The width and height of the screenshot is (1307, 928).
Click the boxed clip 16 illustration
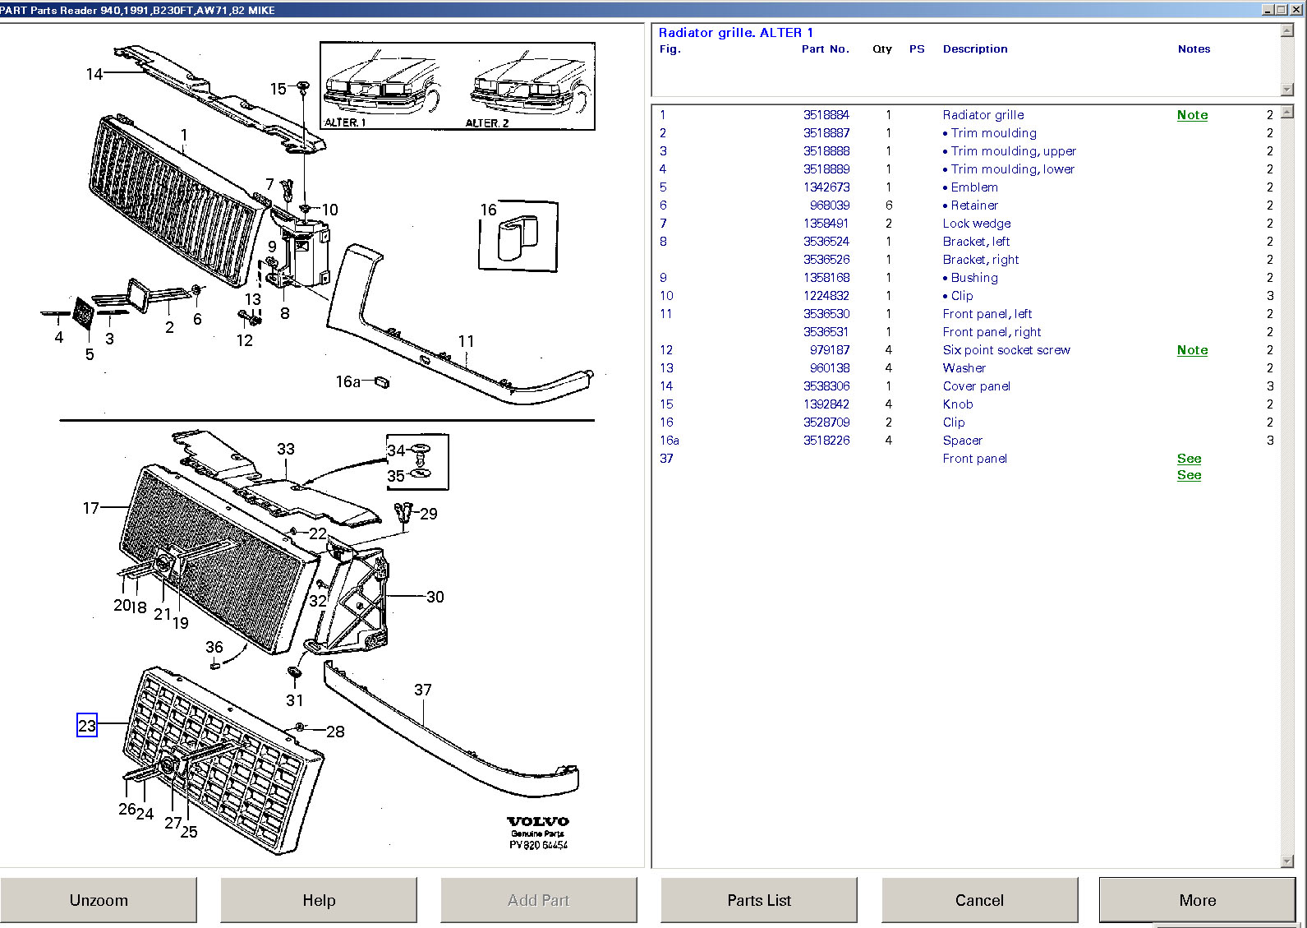(x=518, y=236)
